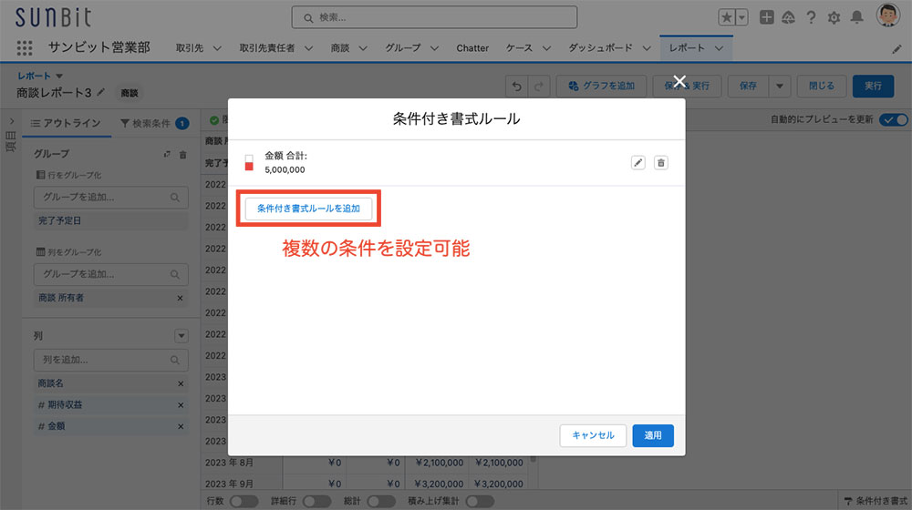Open the 保存 options dropdown arrow

point(780,86)
